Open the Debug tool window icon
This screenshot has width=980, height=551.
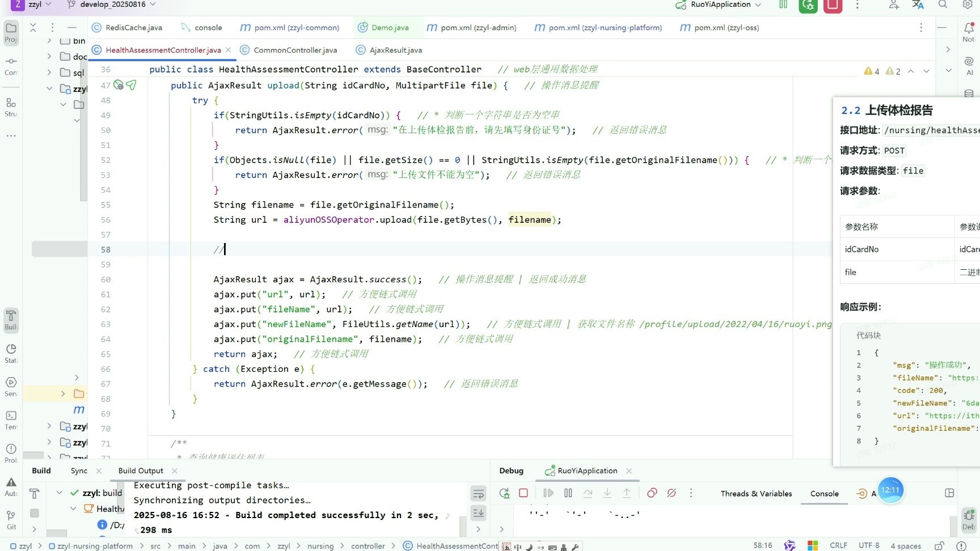[969, 519]
